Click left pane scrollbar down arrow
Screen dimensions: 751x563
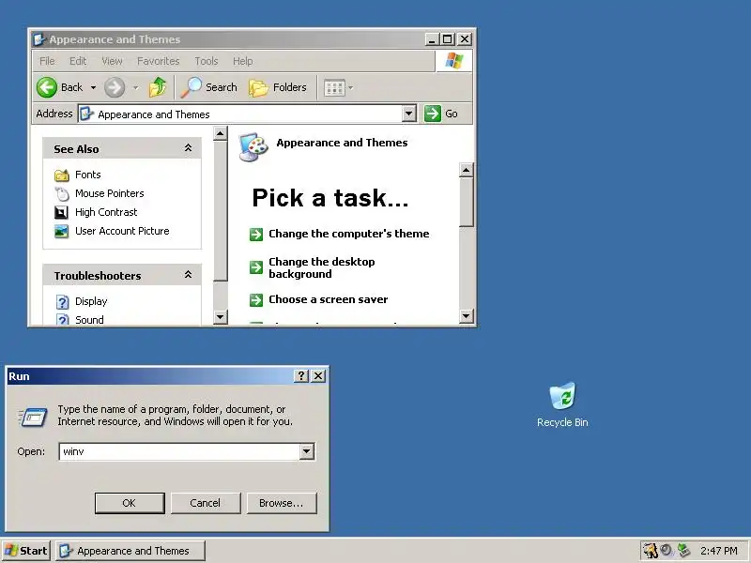(220, 316)
